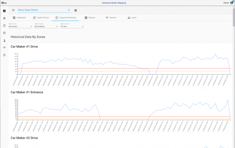Open the select clusters dropdown
235x148 pixels.
tap(46, 26)
